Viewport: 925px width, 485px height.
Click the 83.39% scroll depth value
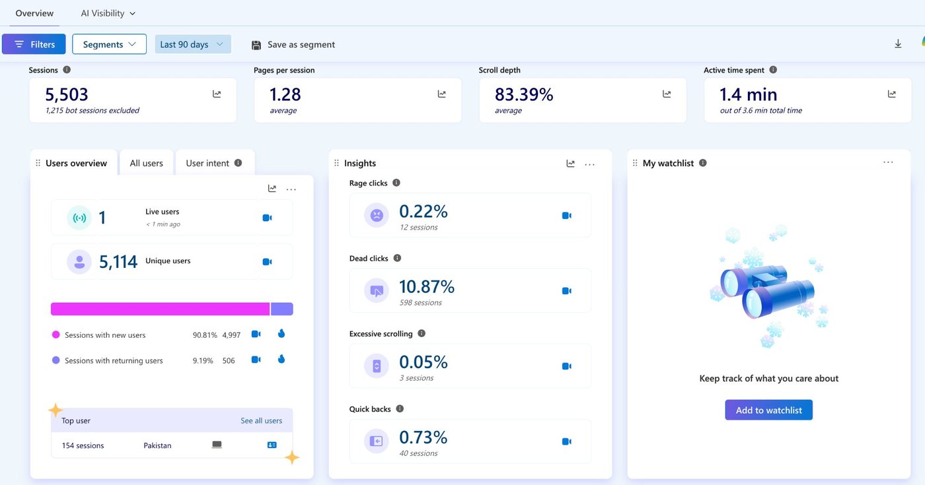click(524, 94)
